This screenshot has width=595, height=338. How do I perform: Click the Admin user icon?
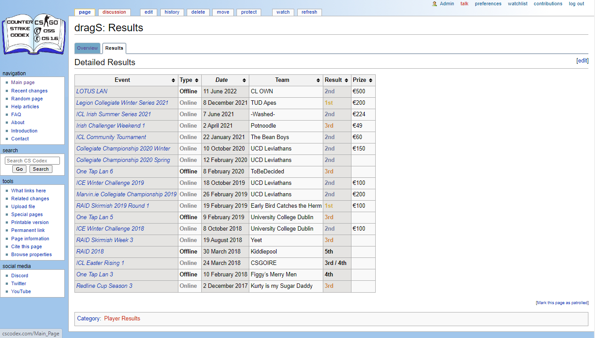[x=435, y=4]
